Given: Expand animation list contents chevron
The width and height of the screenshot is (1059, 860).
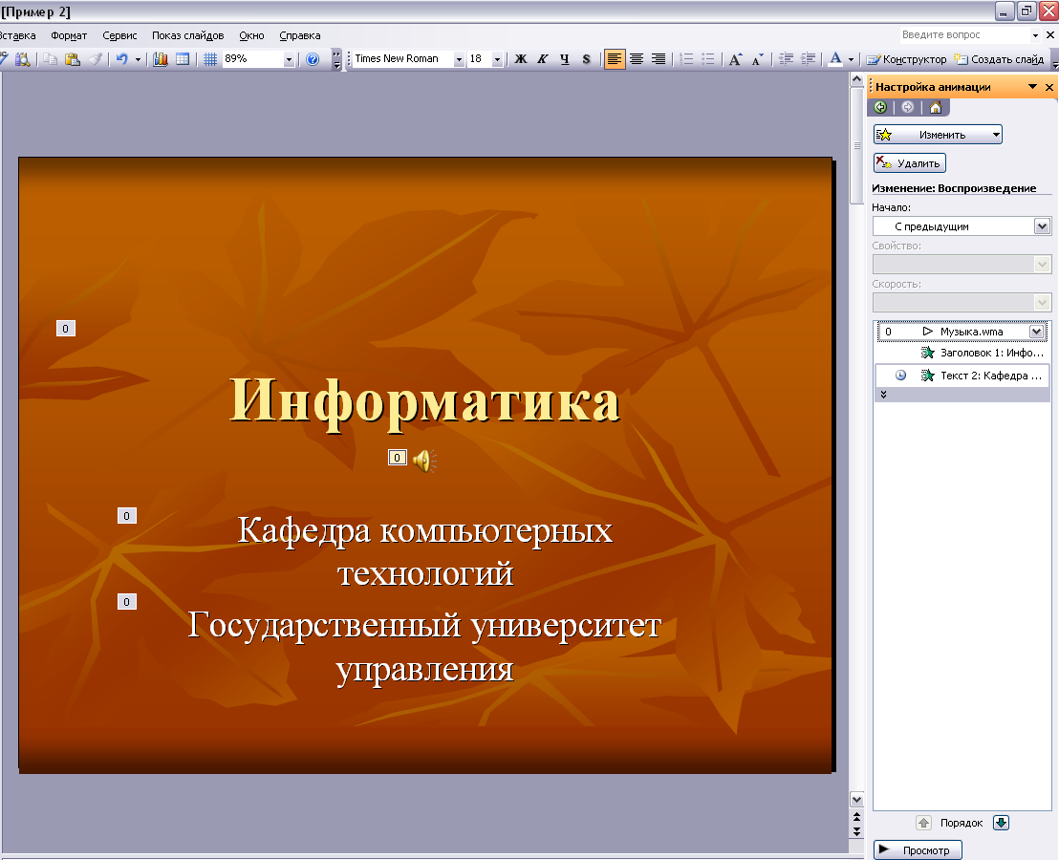Looking at the screenshot, I should pyautogui.click(x=883, y=395).
